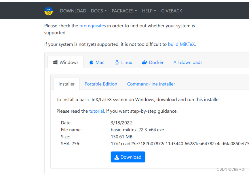Switch to Portable Edition tab
The height and width of the screenshot is (174, 249).
[x=101, y=84]
